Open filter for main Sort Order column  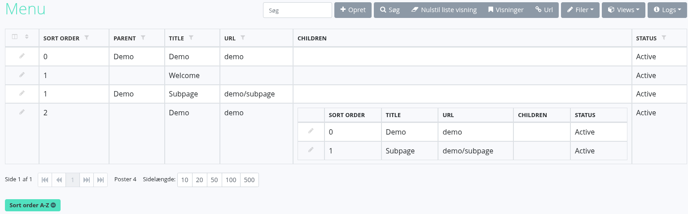(x=87, y=38)
